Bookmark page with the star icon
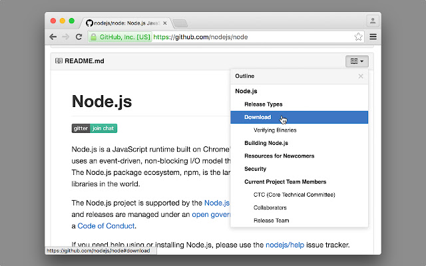This screenshot has width=426, height=266. point(358,37)
